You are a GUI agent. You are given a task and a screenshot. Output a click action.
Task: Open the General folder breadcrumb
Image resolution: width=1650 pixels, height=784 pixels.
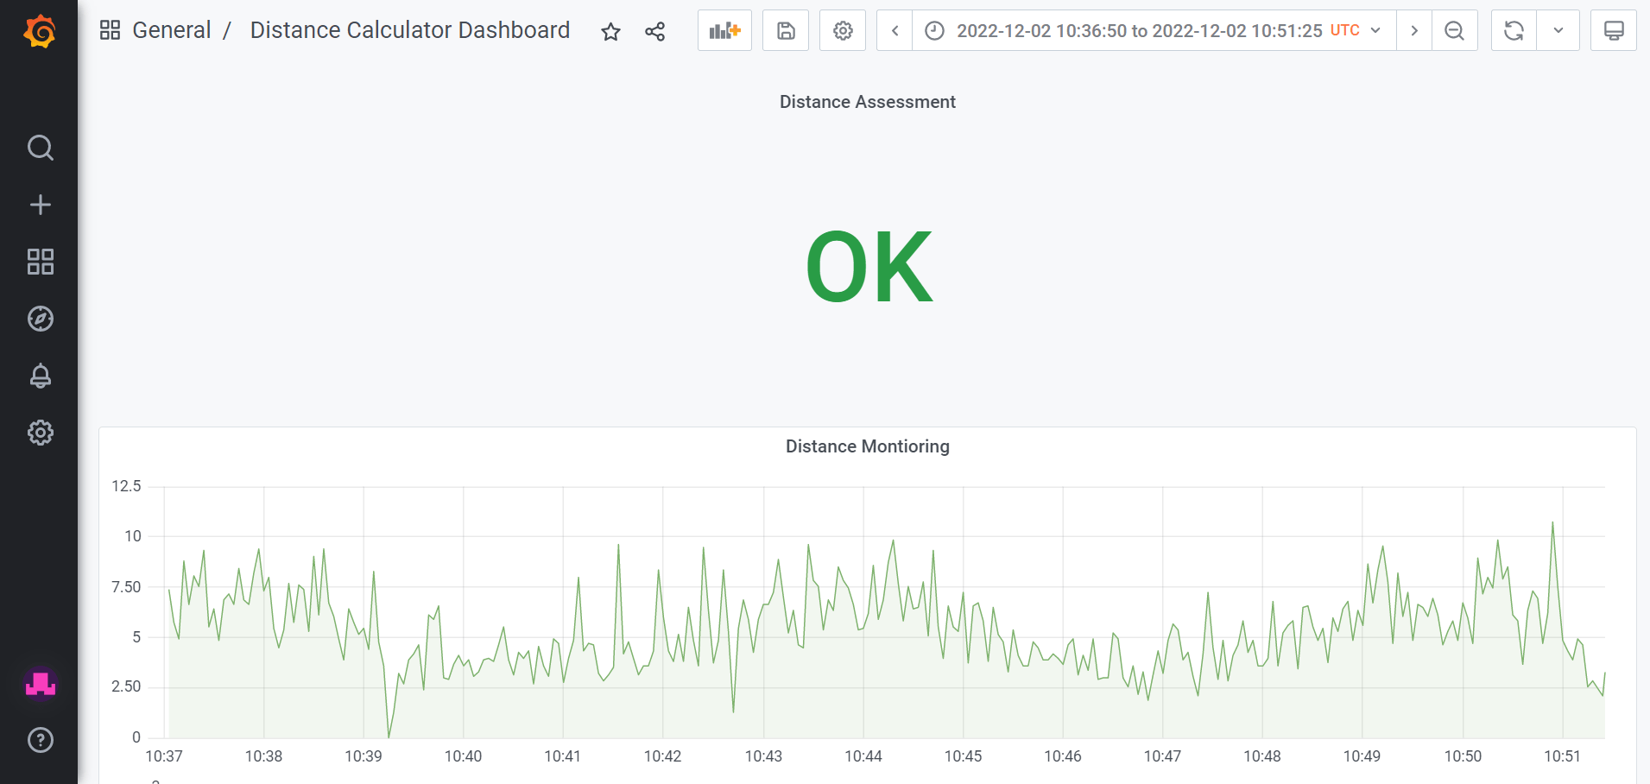(x=171, y=29)
